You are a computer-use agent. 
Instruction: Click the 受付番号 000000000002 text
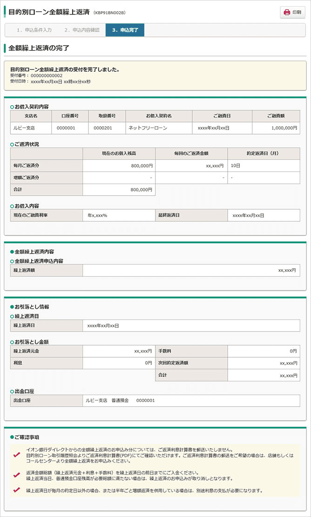[36, 75]
